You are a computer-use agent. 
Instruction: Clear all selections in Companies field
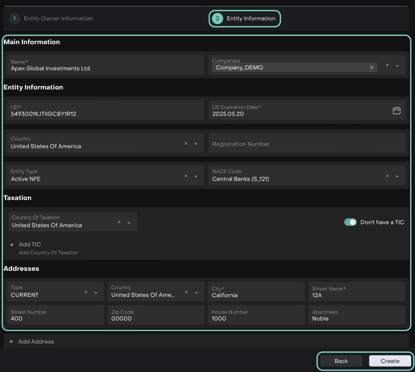[x=387, y=65]
